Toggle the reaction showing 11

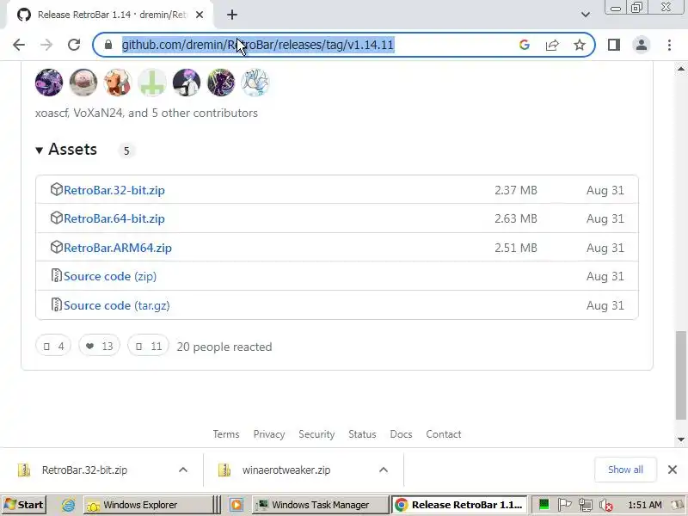[x=148, y=347]
